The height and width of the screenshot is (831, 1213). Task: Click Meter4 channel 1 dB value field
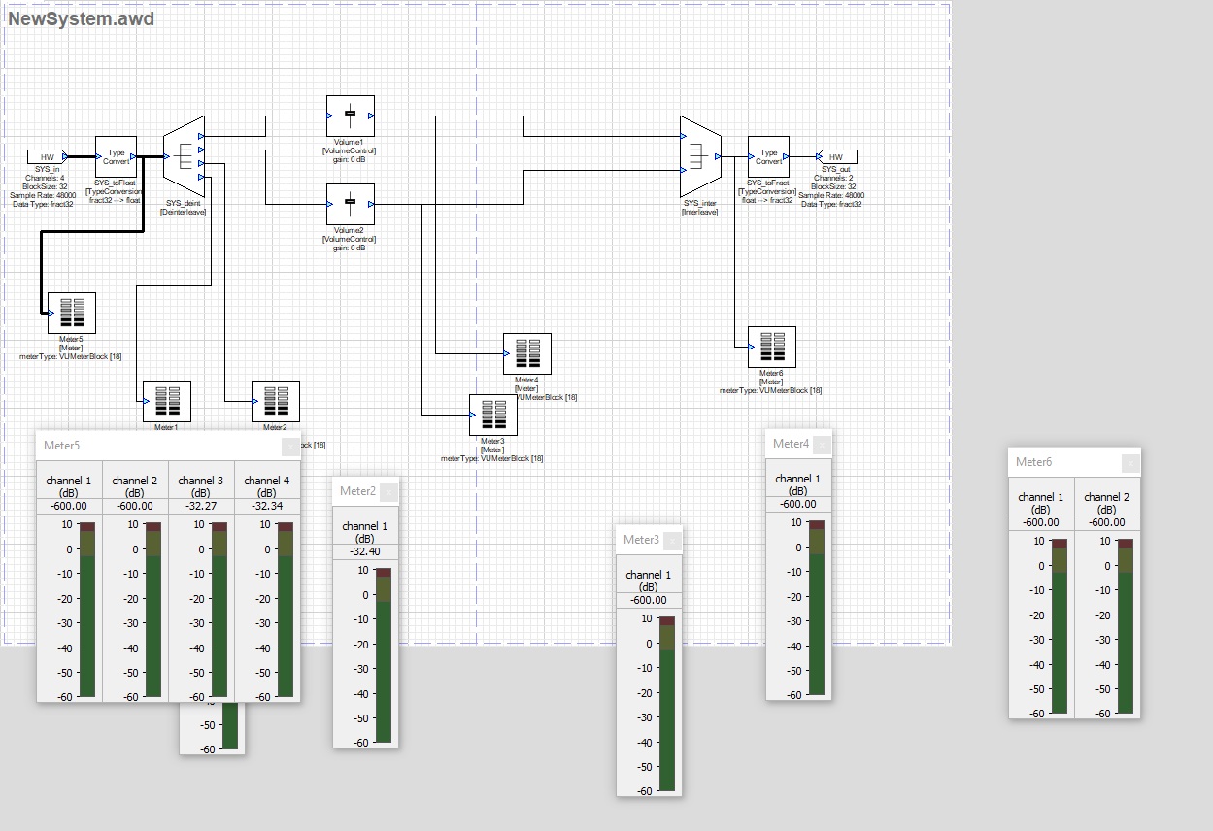[798, 504]
